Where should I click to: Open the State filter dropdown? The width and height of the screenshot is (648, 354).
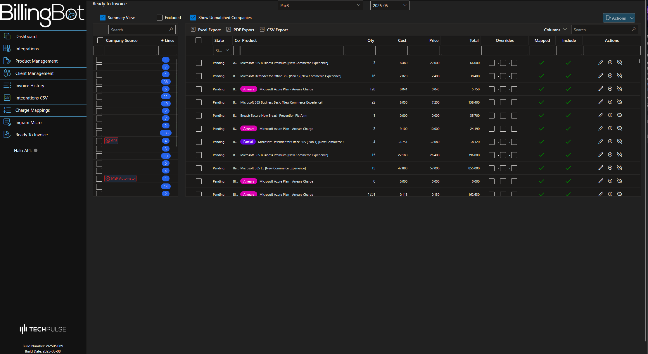click(222, 50)
